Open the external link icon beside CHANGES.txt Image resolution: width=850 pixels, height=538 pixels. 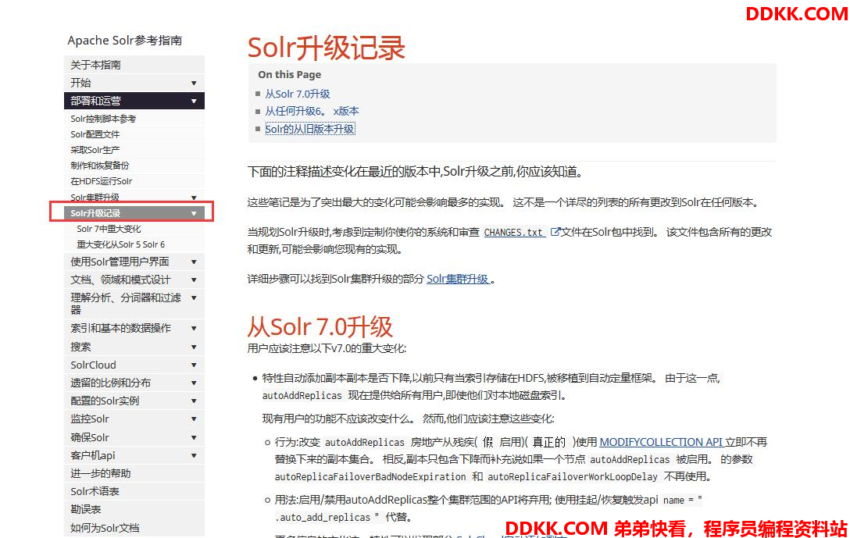[x=555, y=232]
